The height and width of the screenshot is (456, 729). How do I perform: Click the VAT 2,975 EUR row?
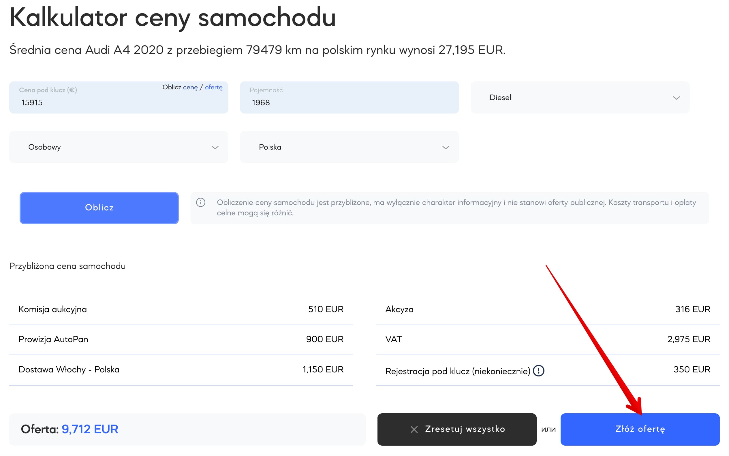pyautogui.click(x=547, y=339)
